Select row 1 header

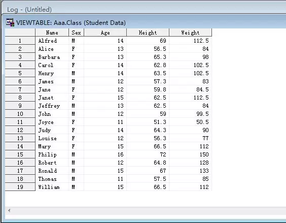(20, 41)
